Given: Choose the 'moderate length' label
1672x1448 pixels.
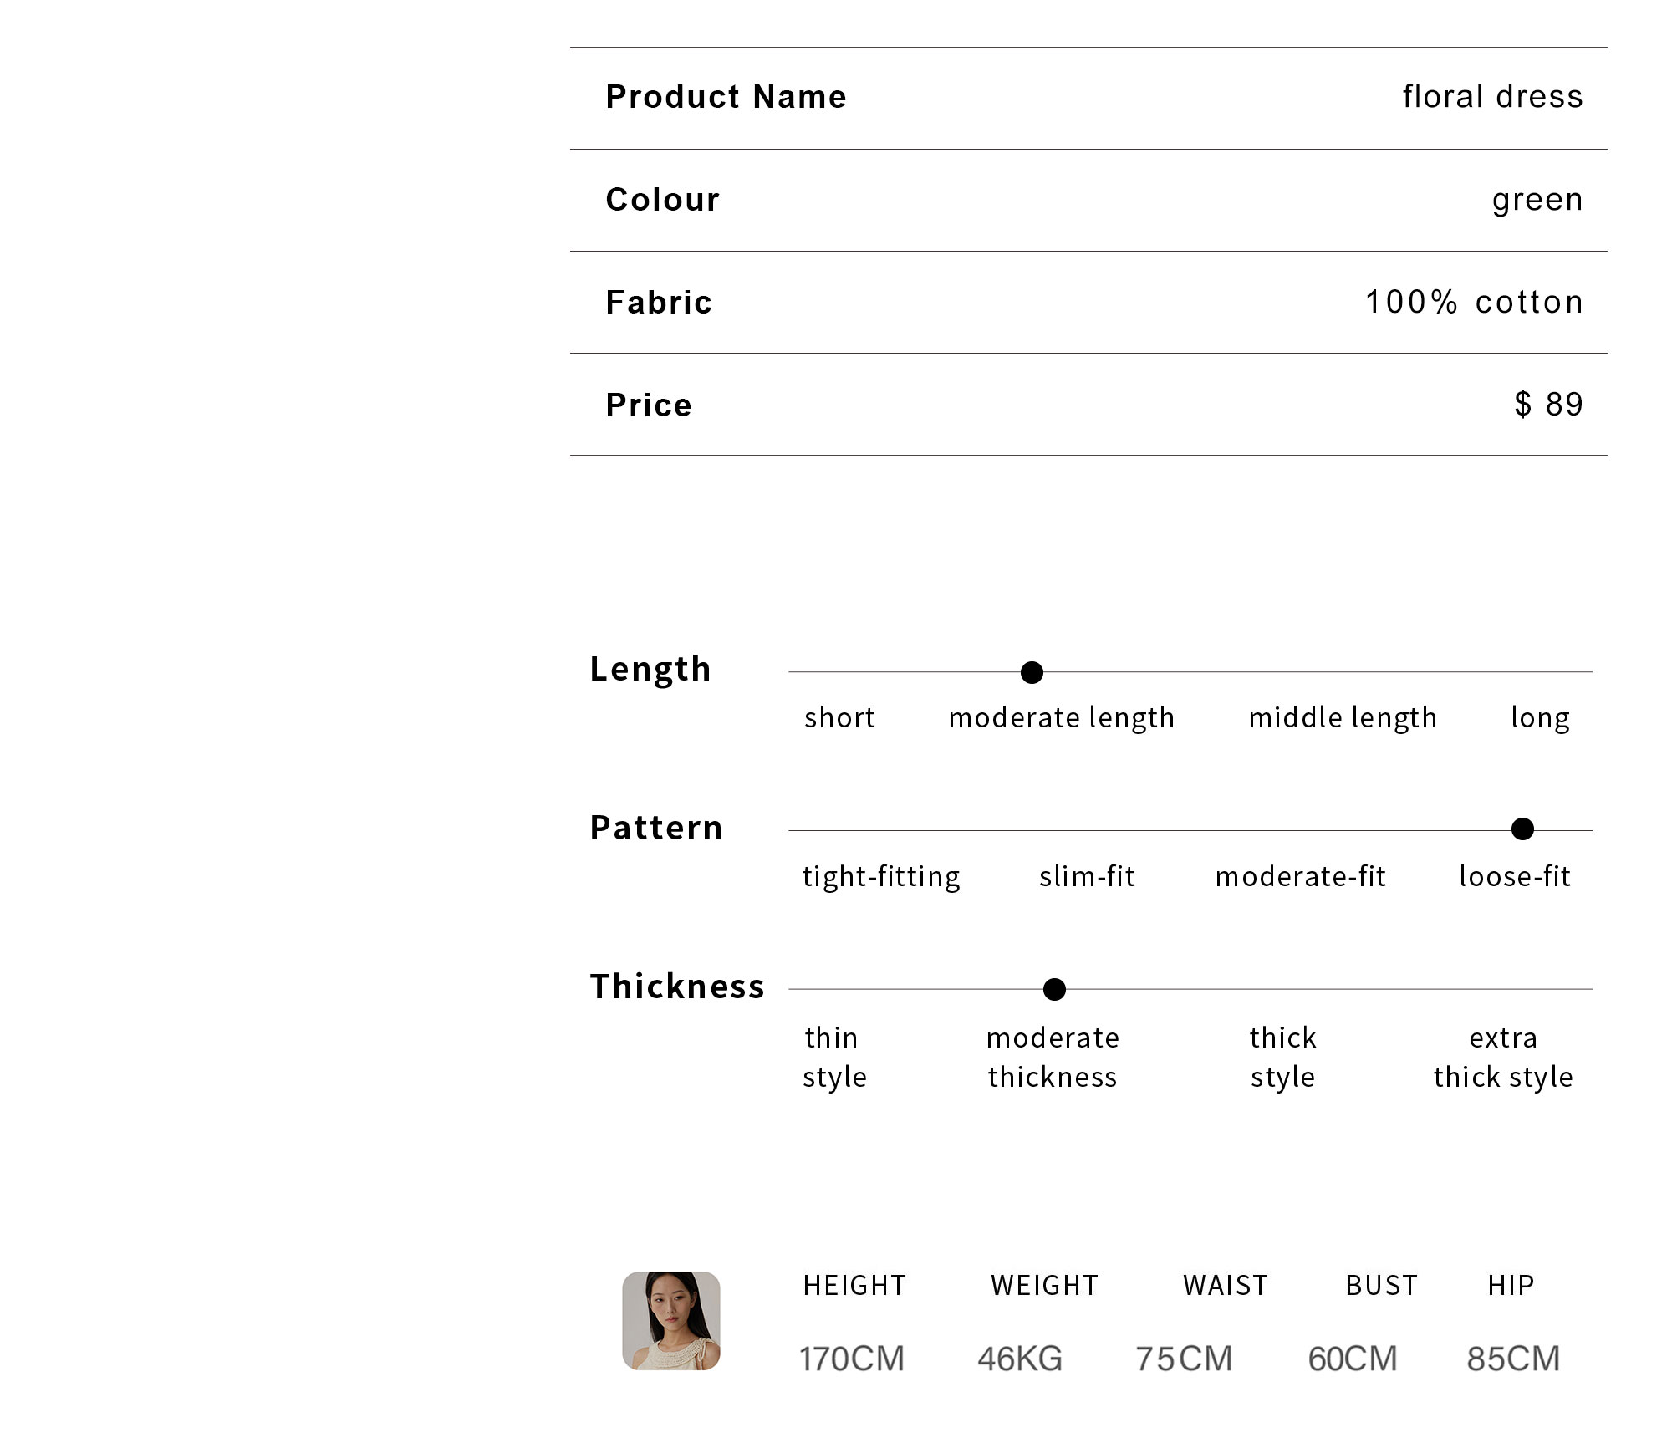Looking at the screenshot, I should 1062,718.
